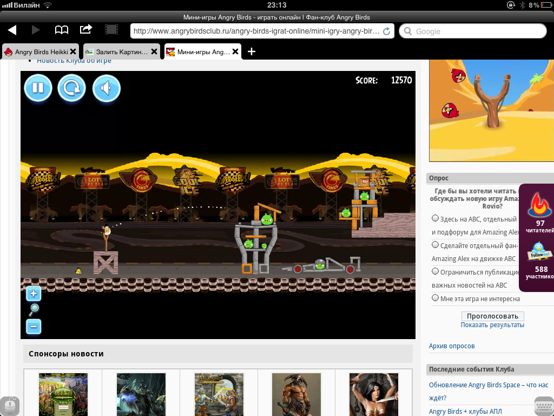
Task: Zoom in the game with the plus button
Action: click(x=34, y=294)
